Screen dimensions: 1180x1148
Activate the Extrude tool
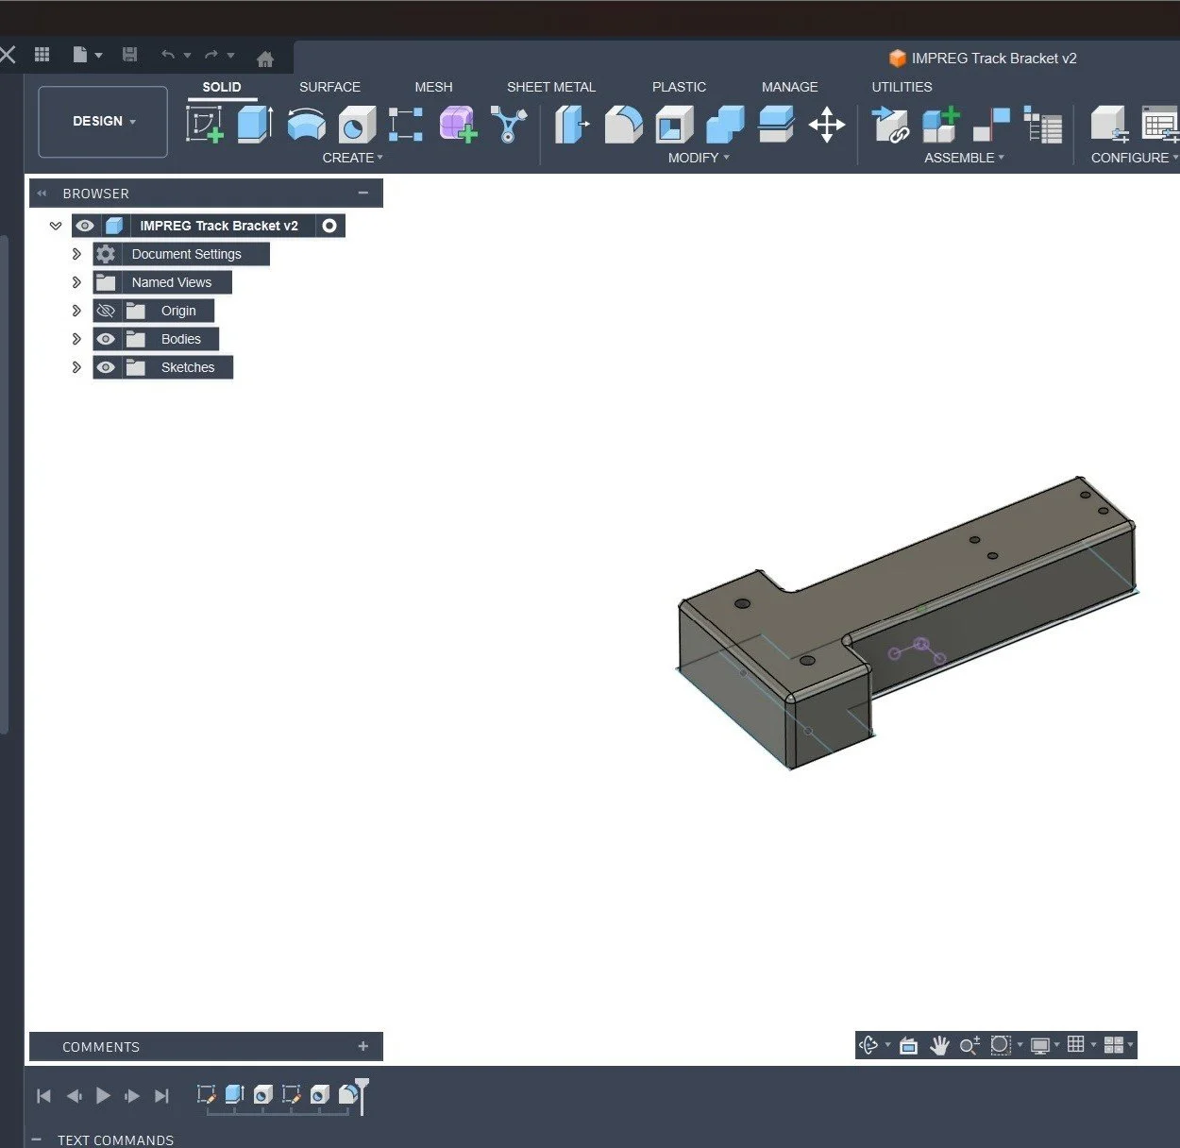(x=255, y=124)
